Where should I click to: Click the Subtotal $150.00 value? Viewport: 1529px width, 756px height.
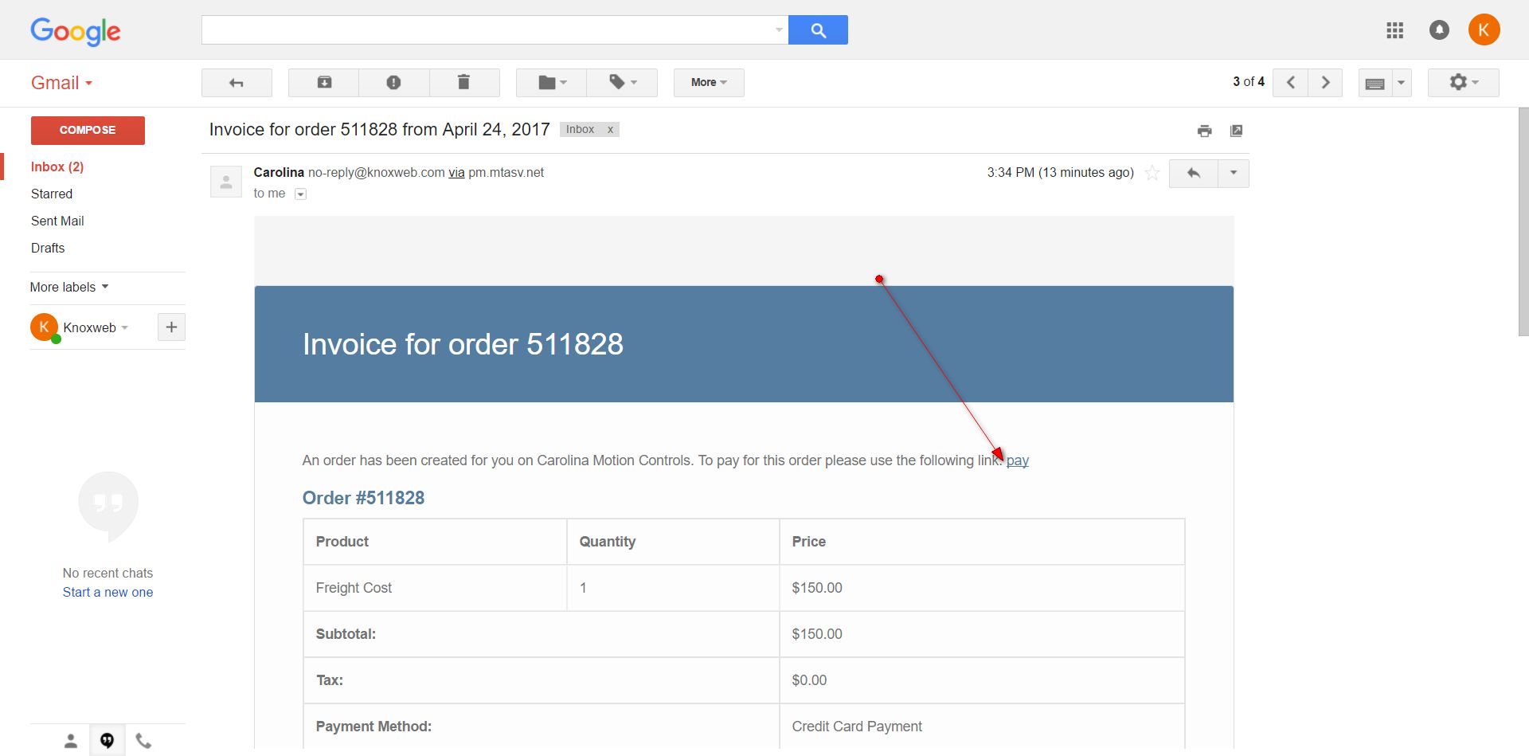(817, 634)
